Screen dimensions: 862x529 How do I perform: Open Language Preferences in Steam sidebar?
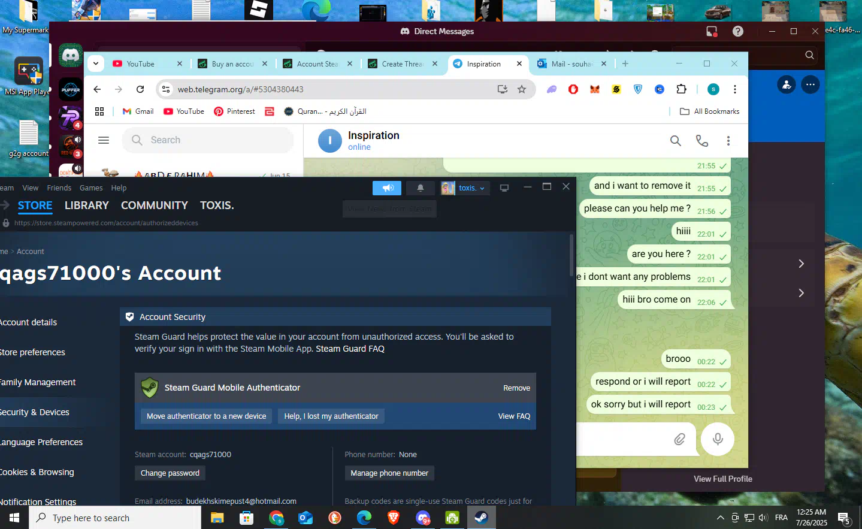(x=41, y=442)
